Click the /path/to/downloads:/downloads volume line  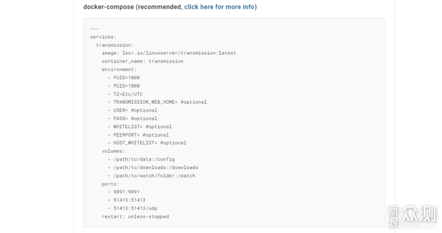(153, 167)
